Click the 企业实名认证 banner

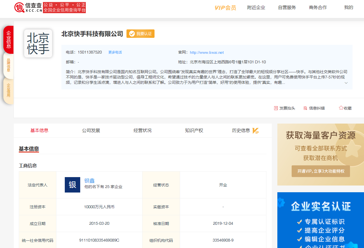coord(321,220)
